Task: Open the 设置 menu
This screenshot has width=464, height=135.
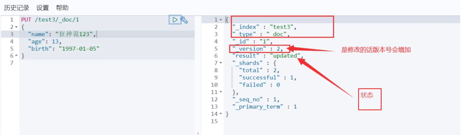Action: tap(43, 8)
